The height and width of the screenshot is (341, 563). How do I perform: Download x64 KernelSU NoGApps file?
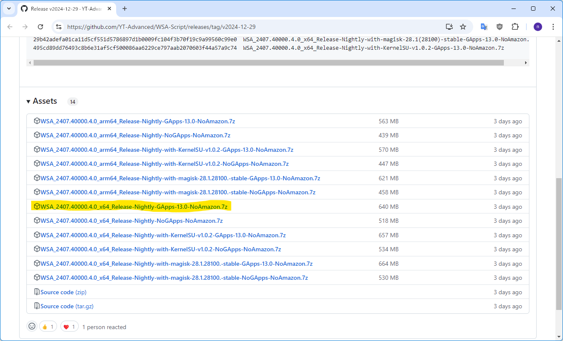pyautogui.click(x=161, y=249)
